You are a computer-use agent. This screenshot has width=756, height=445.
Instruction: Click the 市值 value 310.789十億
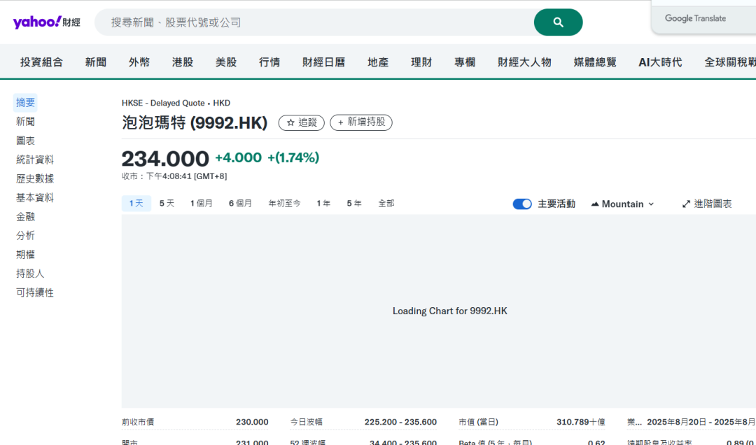[x=580, y=422]
